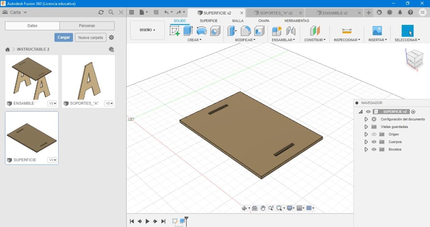Expand the Vistas guardadas tree node
This screenshot has height=227, width=430.
tap(366, 127)
